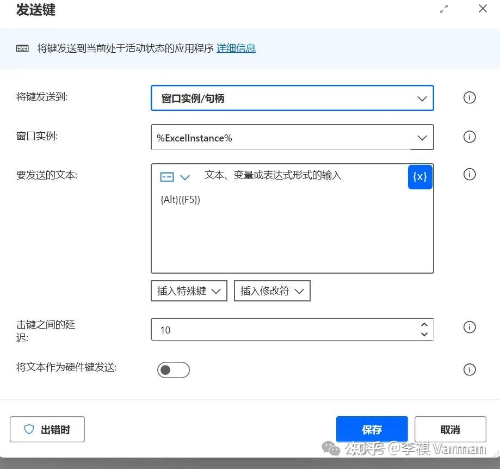Enable 将文本作为硬件键发送 toggle
The height and width of the screenshot is (469, 500).
(x=173, y=370)
